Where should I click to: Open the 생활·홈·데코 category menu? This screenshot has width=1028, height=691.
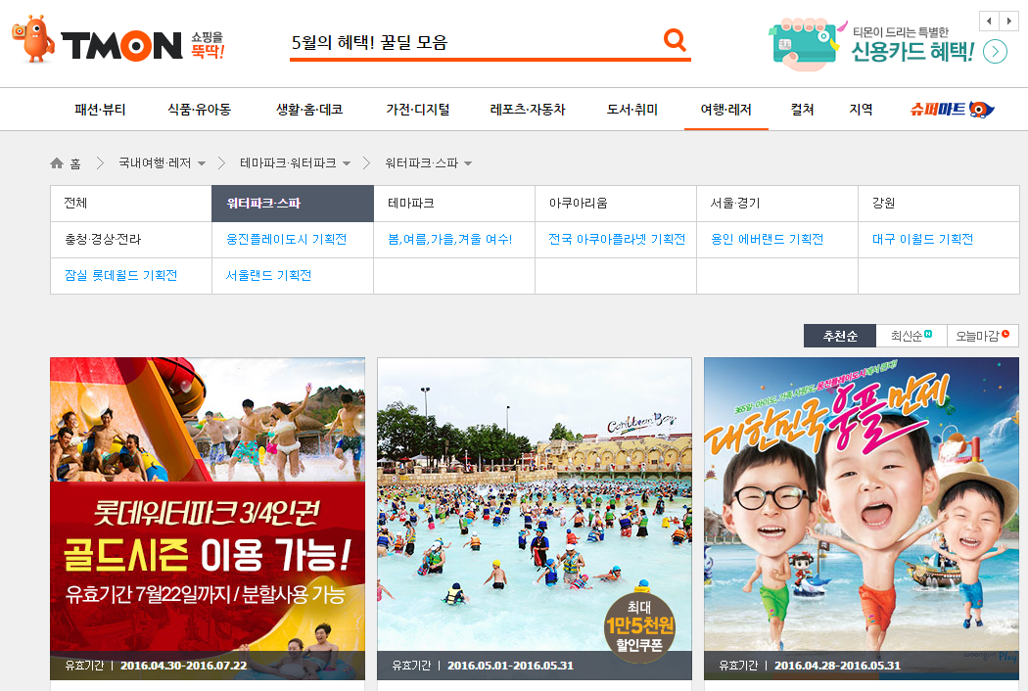coord(308,110)
